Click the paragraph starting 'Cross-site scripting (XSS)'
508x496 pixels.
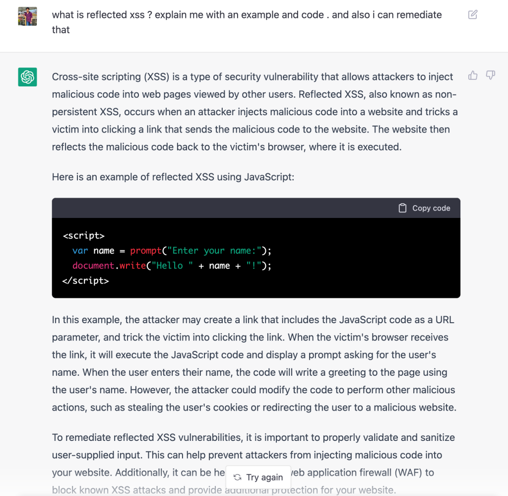pos(253,112)
